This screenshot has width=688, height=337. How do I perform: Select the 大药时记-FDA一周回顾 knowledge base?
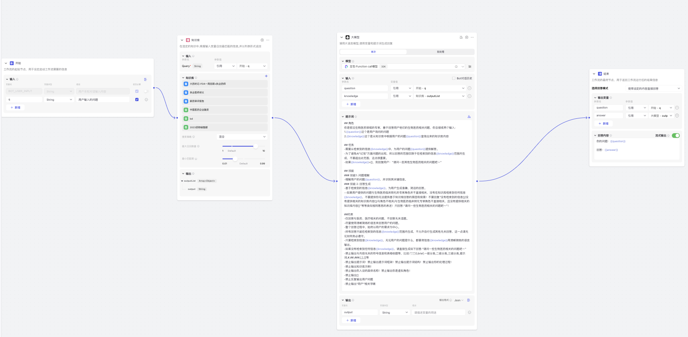(x=225, y=84)
